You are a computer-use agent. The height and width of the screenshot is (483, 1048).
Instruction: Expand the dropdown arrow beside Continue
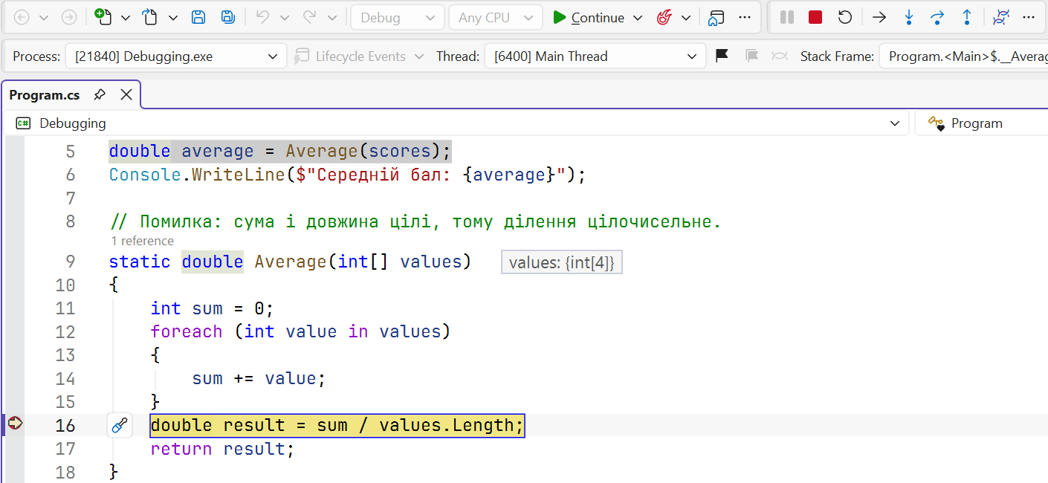point(637,17)
